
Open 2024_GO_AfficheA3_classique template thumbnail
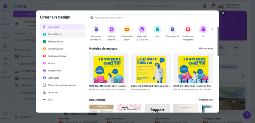click(x=151, y=68)
